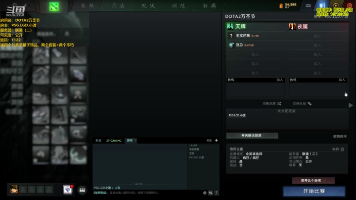Join the first Dire 加入 slot

click(x=317, y=36)
